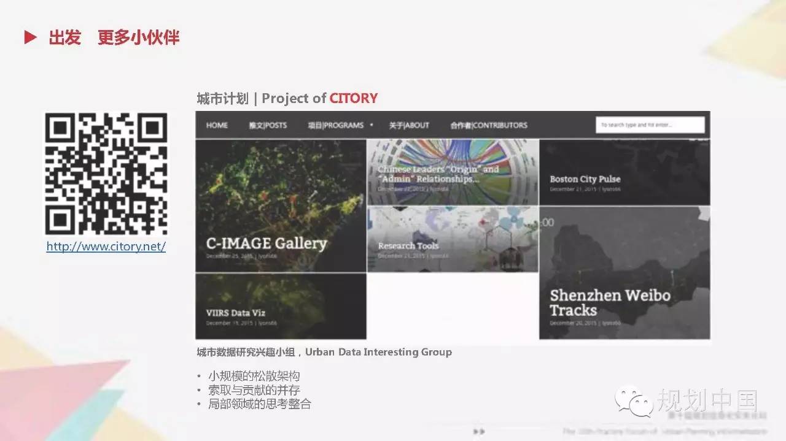Click the red CITORY heading word
This screenshot has height=441, width=786.
354,98
